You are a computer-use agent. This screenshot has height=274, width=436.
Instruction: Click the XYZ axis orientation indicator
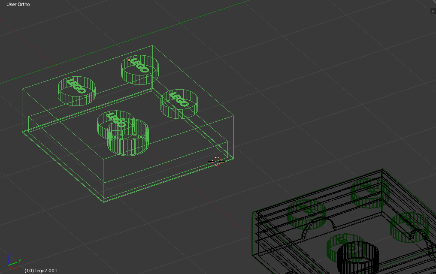pyautogui.click(x=14, y=262)
